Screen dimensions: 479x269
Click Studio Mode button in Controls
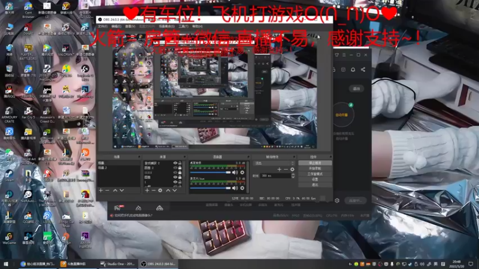315,174
